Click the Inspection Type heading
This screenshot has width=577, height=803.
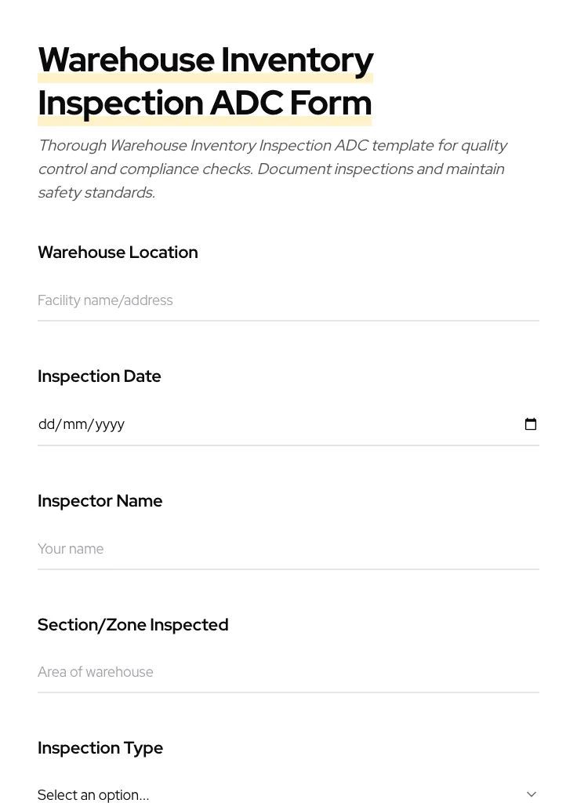[x=100, y=748]
